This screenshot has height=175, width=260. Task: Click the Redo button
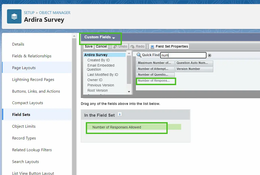coord(137,47)
